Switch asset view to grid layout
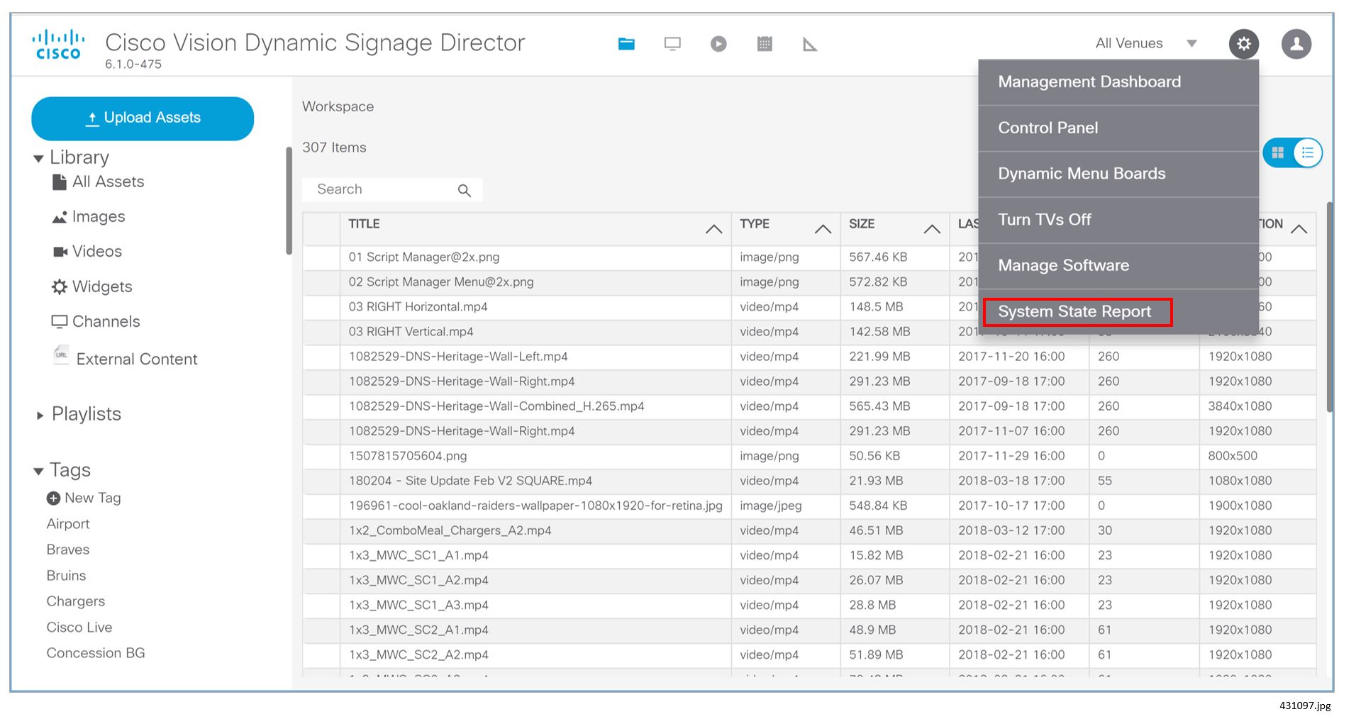This screenshot has height=719, width=1356. [1277, 152]
